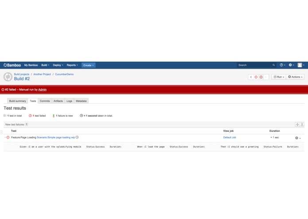Click the history clock icon after scenario name
Viewport: 308px width, 219px height.
click(77, 137)
